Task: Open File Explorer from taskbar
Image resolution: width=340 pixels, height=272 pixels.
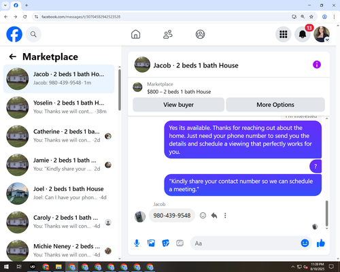Action: [58, 267]
